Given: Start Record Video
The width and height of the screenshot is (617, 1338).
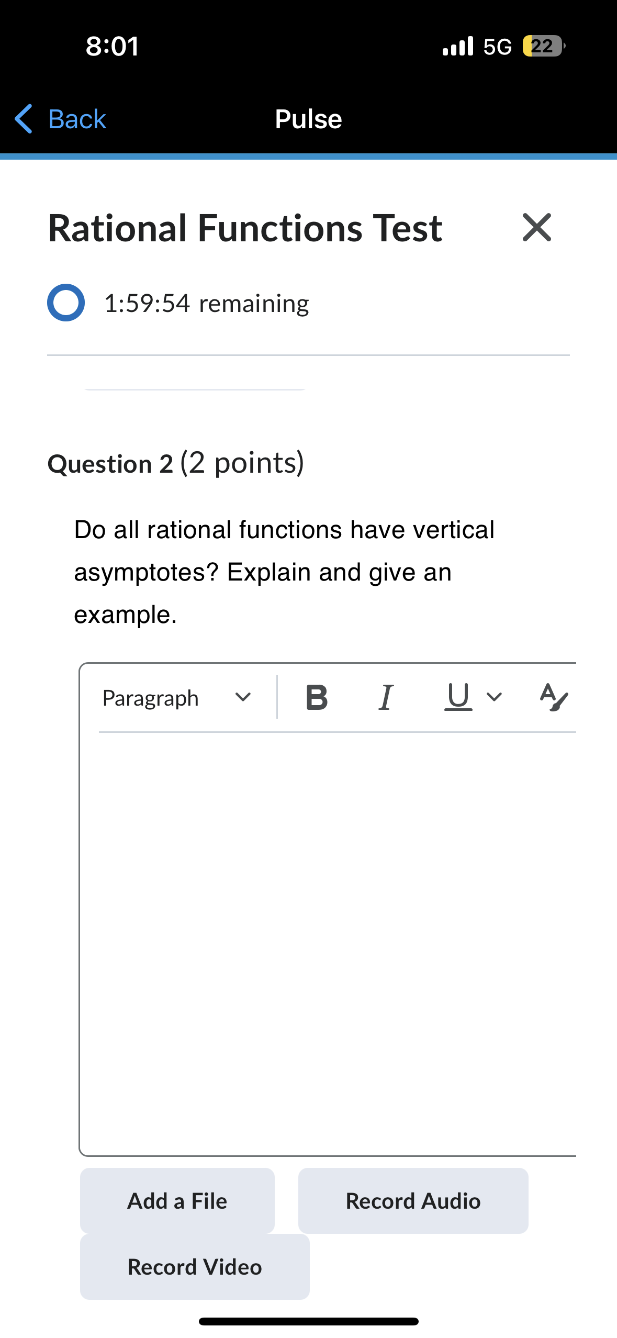Looking at the screenshot, I should [194, 1267].
